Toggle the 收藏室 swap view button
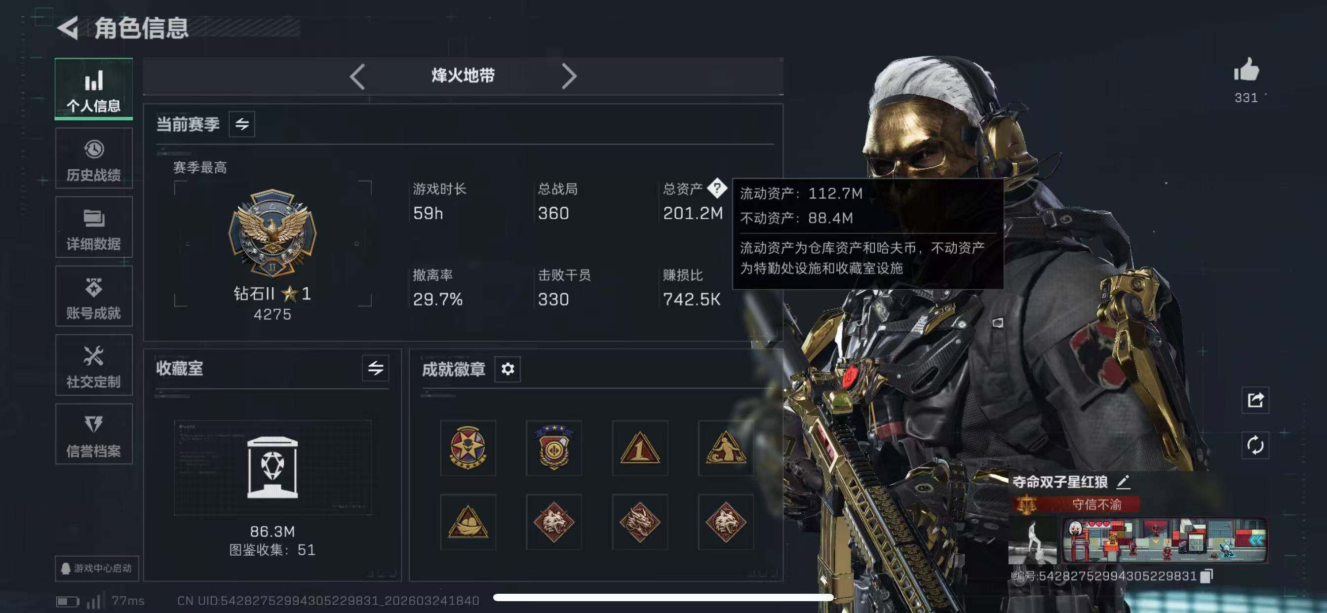This screenshot has width=1327, height=613. click(x=376, y=368)
